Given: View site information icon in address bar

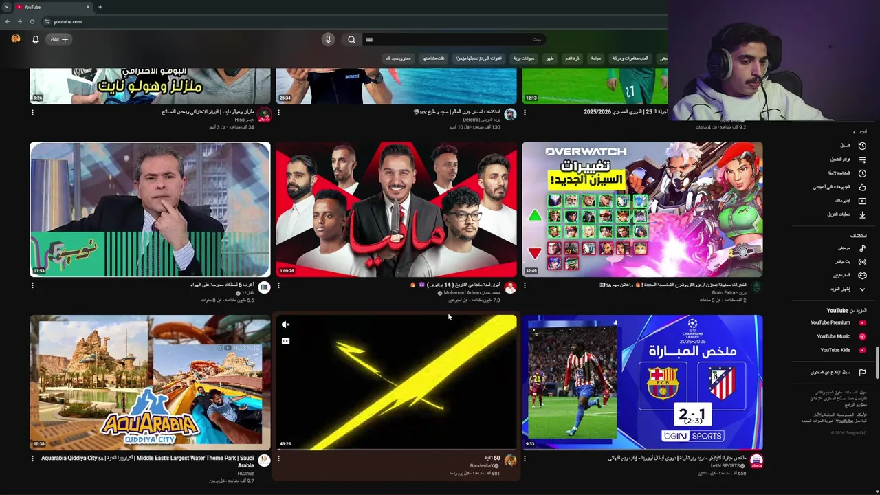Looking at the screenshot, I should point(47,21).
